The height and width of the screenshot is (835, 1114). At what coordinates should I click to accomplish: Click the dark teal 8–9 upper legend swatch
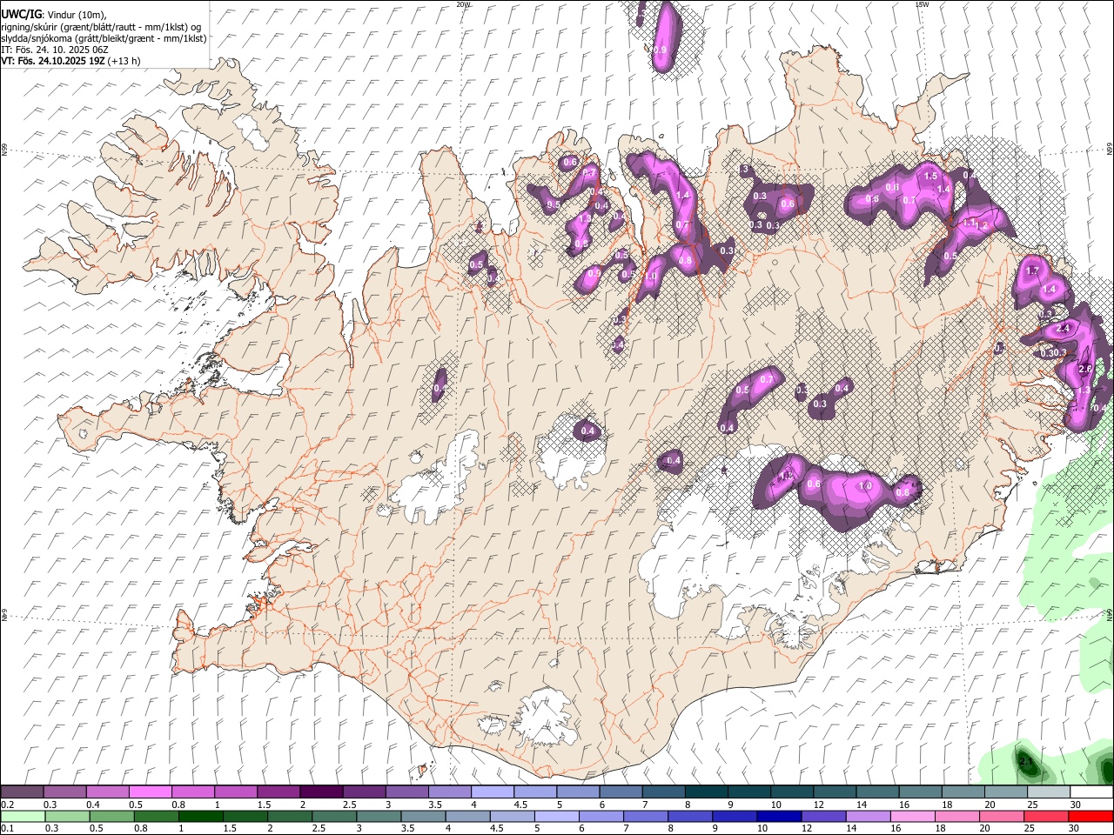(706, 792)
